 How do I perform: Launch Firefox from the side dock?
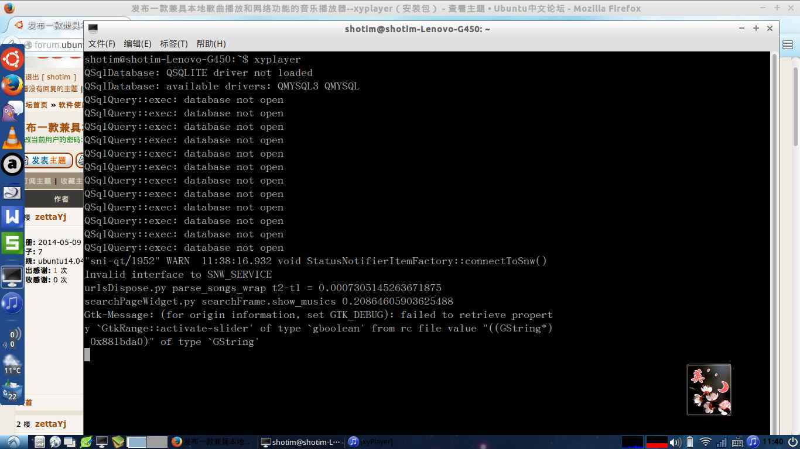[x=12, y=85]
